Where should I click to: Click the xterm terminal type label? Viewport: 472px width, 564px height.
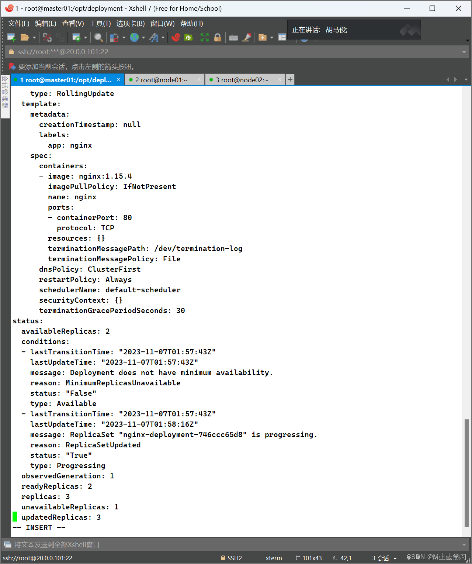pos(274,558)
